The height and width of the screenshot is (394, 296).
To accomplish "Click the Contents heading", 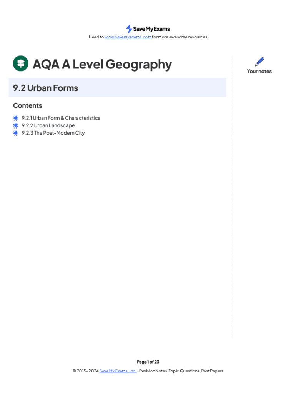I will point(28,105).
